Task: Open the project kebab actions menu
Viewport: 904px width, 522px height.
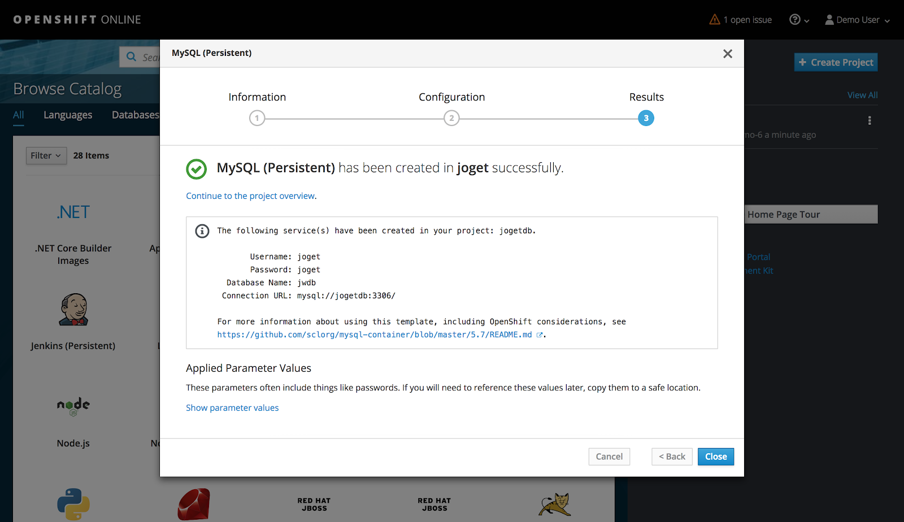Action: (x=870, y=120)
